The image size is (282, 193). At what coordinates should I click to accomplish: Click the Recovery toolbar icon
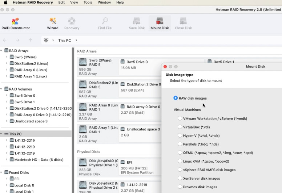point(72,24)
